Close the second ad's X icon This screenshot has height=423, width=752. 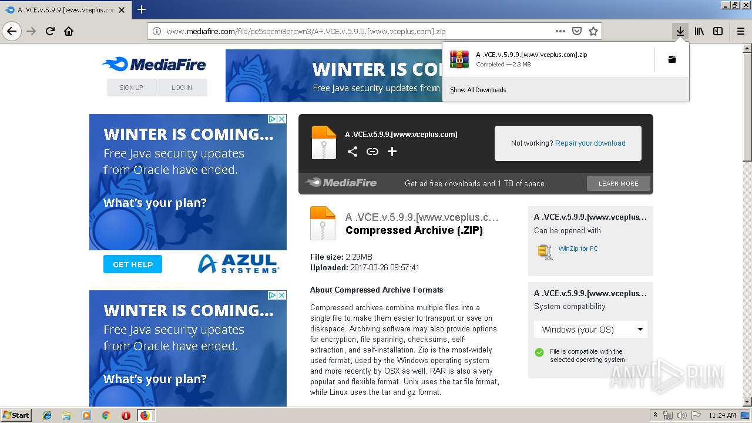point(282,295)
